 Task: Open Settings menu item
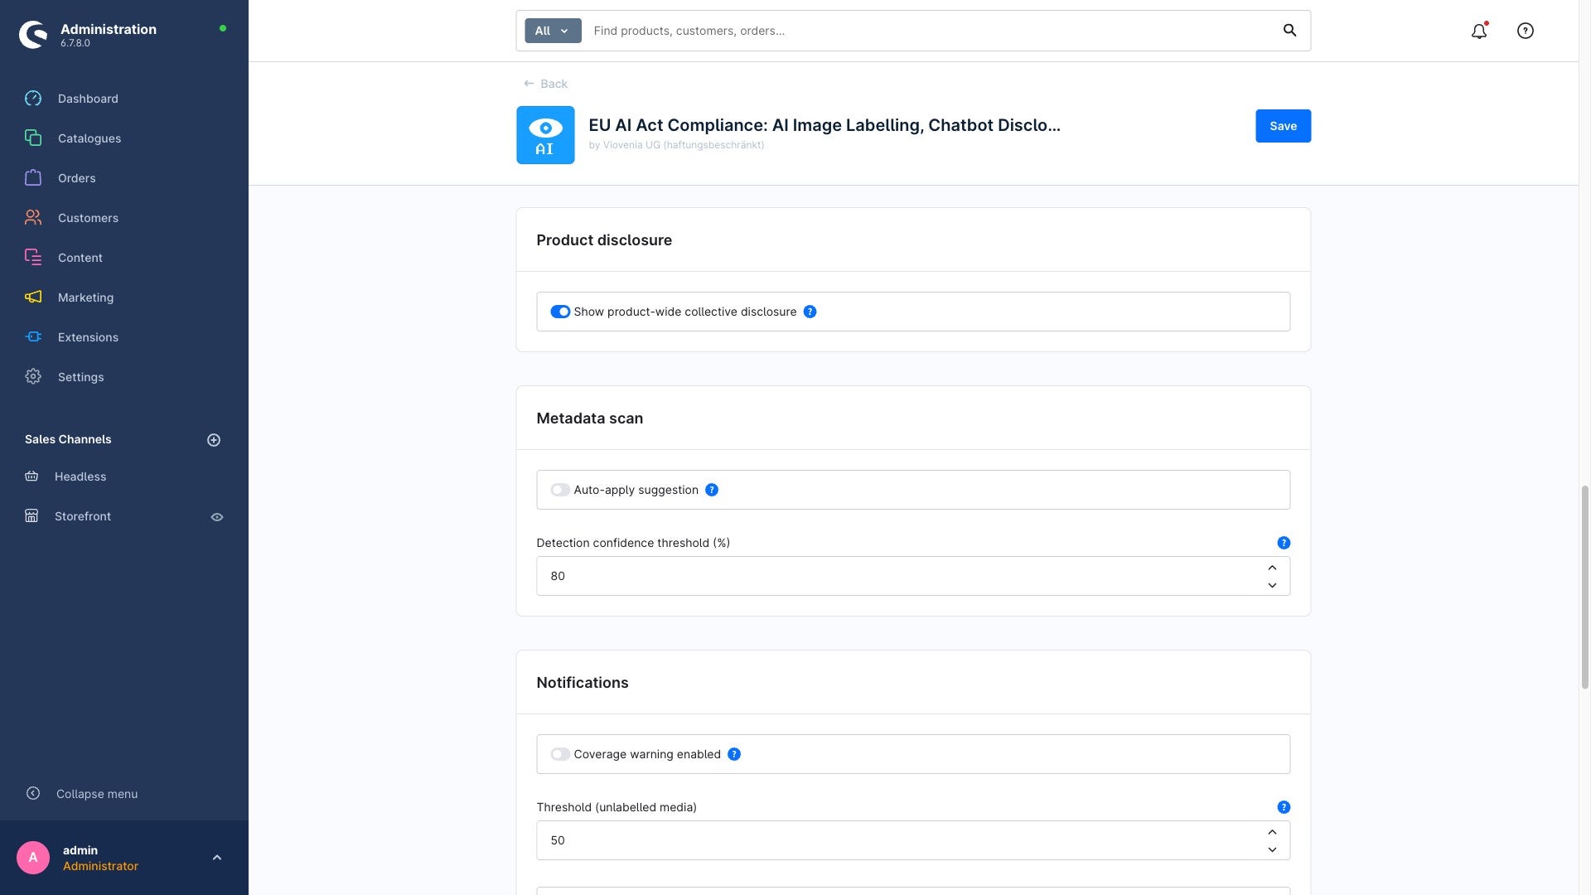(81, 377)
